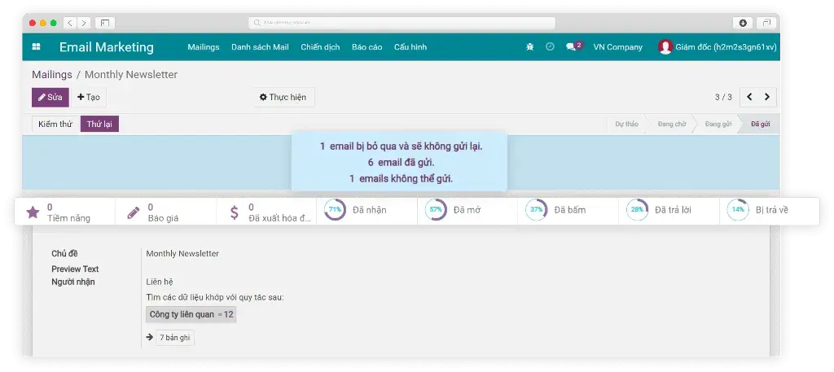
Task: Click the debug bug icon in navbar
Action: (529, 47)
